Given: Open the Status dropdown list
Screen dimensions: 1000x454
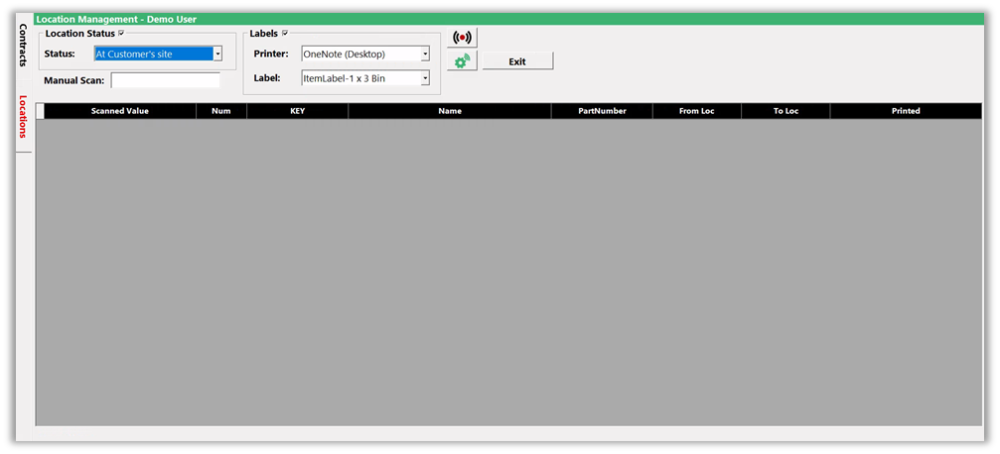Looking at the screenshot, I should coord(217,55).
